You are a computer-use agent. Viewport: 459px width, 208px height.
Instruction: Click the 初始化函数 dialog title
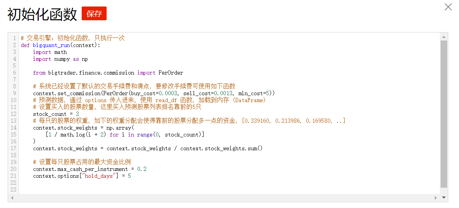42,15
